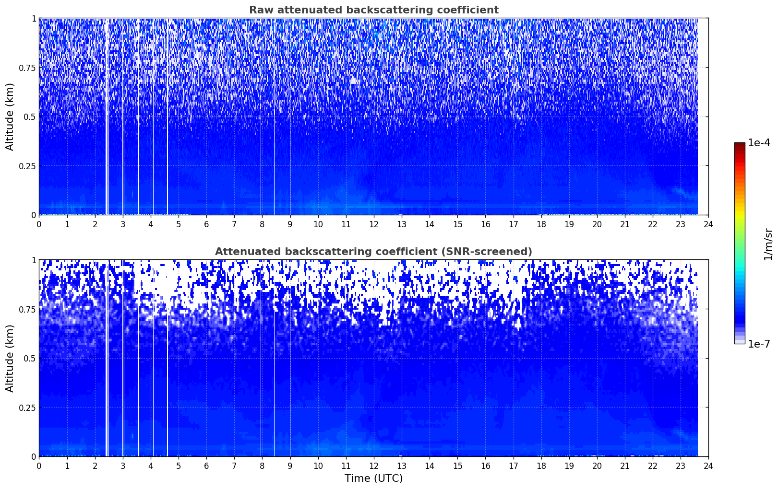
Task: Click the 0.25 altitude tick on the Raw plot
Action: [27, 166]
